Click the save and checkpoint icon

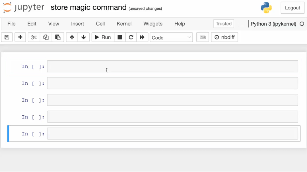[7, 37]
